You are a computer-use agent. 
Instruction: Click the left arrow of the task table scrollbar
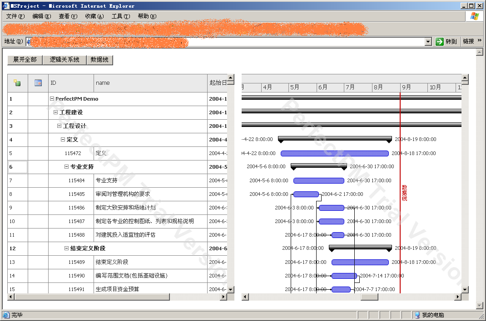pos(11,297)
